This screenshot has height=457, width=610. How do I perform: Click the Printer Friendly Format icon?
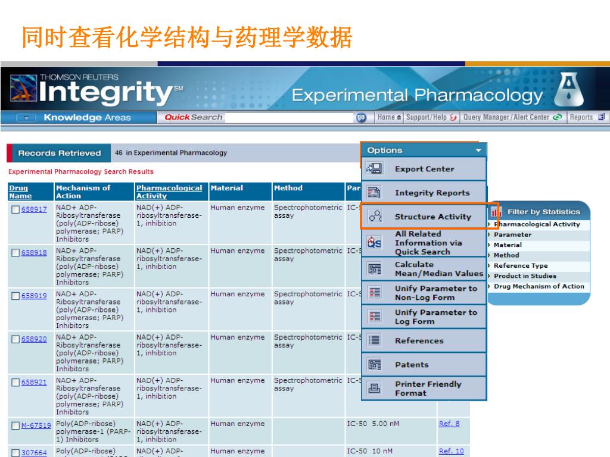(x=375, y=388)
